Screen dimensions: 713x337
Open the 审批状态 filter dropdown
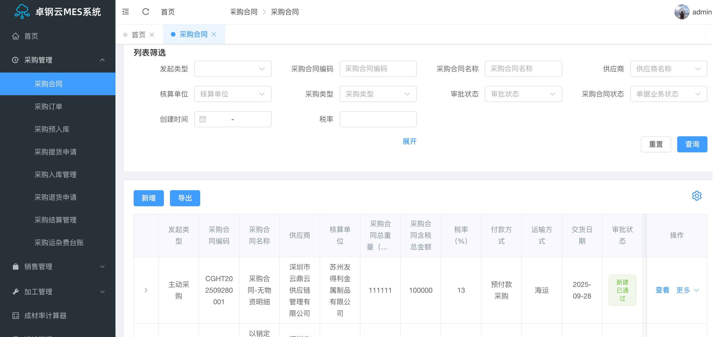coord(523,94)
